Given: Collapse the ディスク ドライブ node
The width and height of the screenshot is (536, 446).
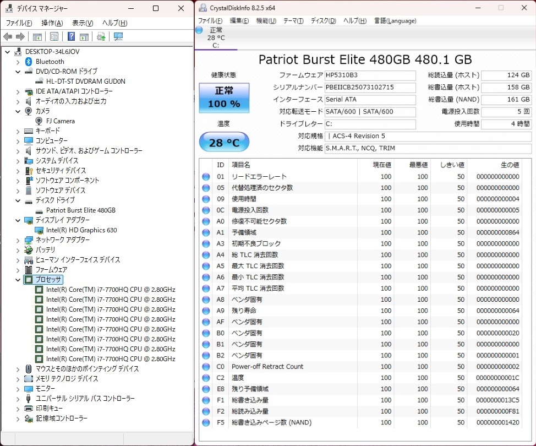Looking at the screenshot, I should tap(18, 200).
